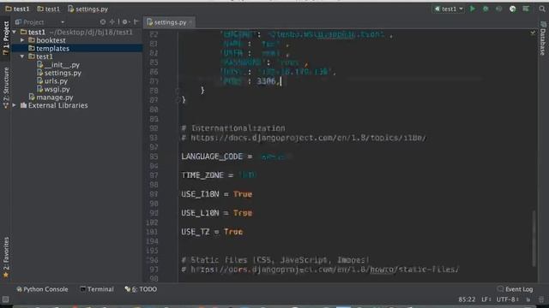Open the Database tool window tab
This screenshot has width=549, height=308.
(x=543, y=38)
